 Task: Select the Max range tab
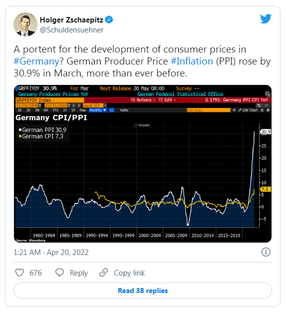coord(83,110)
